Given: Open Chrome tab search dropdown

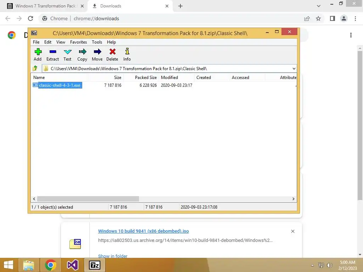Looking at the screenshot, I should [x=319, y=6].
